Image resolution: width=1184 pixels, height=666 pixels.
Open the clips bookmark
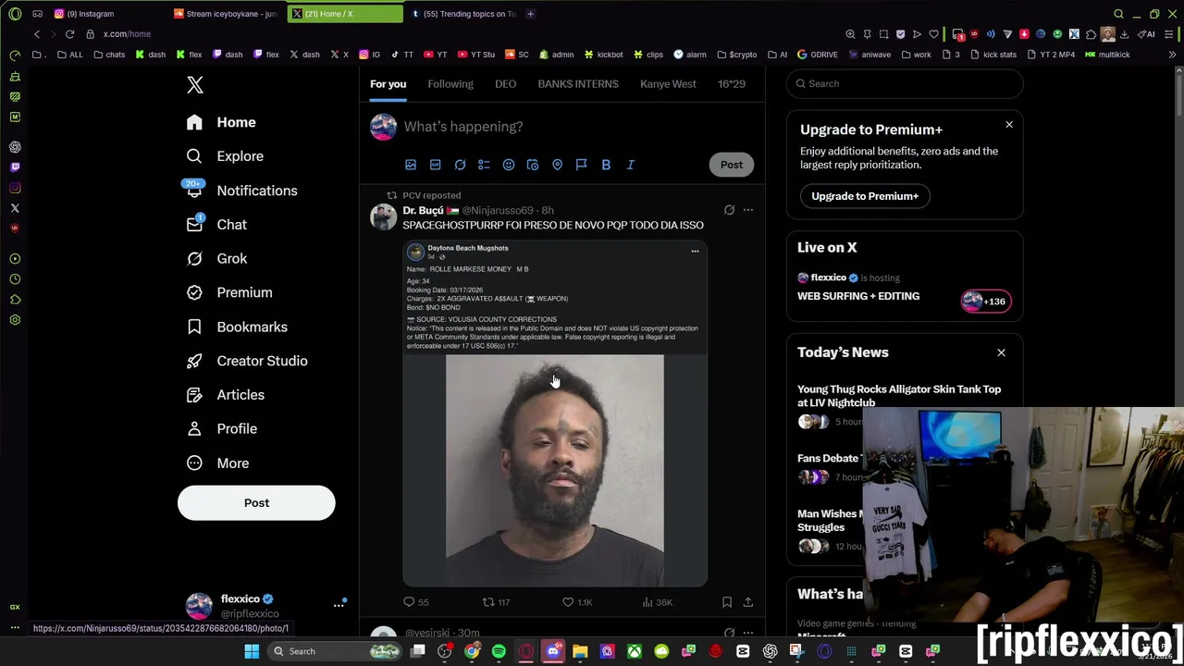pyautogui.click(x=648, y=55)
